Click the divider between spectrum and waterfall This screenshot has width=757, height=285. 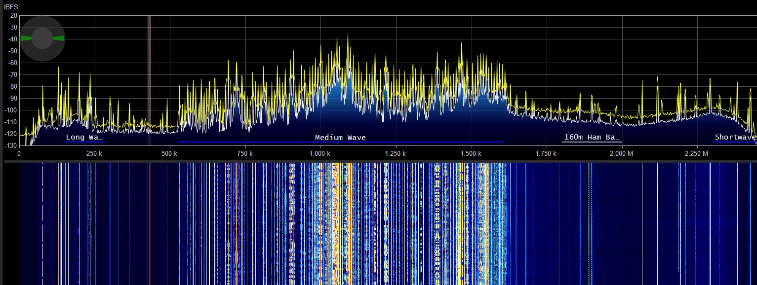(378, 161)
